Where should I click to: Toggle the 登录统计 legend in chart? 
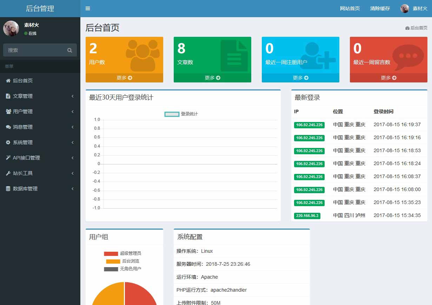[181, 114]
